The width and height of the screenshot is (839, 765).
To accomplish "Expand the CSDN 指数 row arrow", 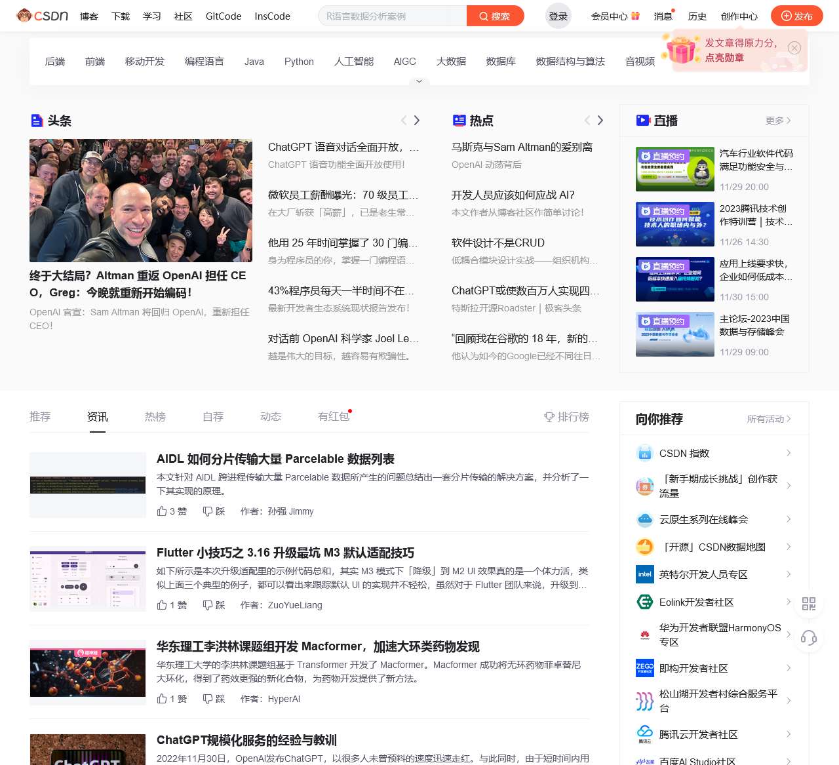I will (x=789, y=453).
